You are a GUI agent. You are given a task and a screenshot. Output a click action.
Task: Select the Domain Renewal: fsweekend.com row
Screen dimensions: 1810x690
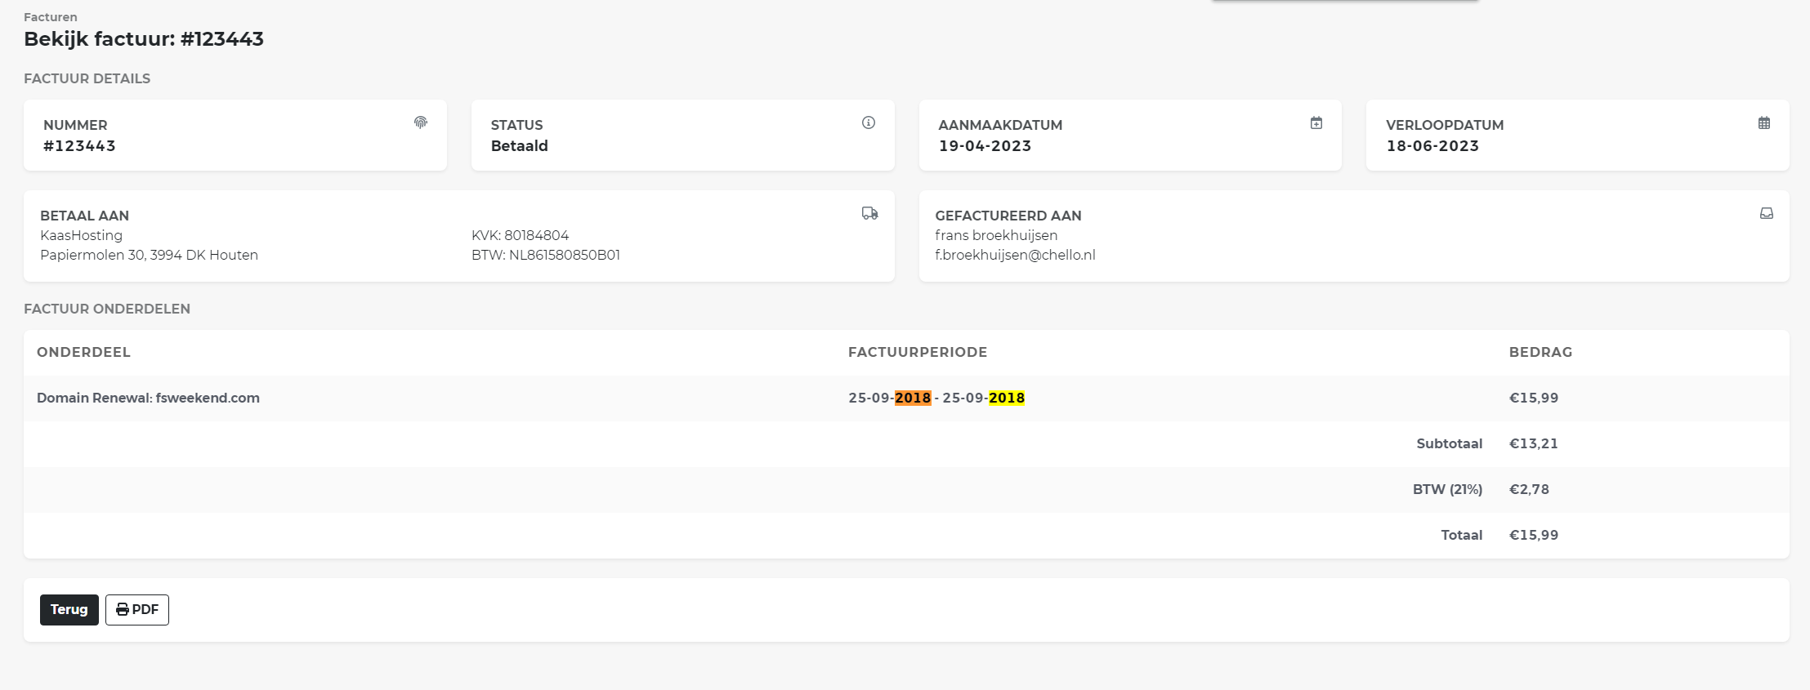[148, 398]
